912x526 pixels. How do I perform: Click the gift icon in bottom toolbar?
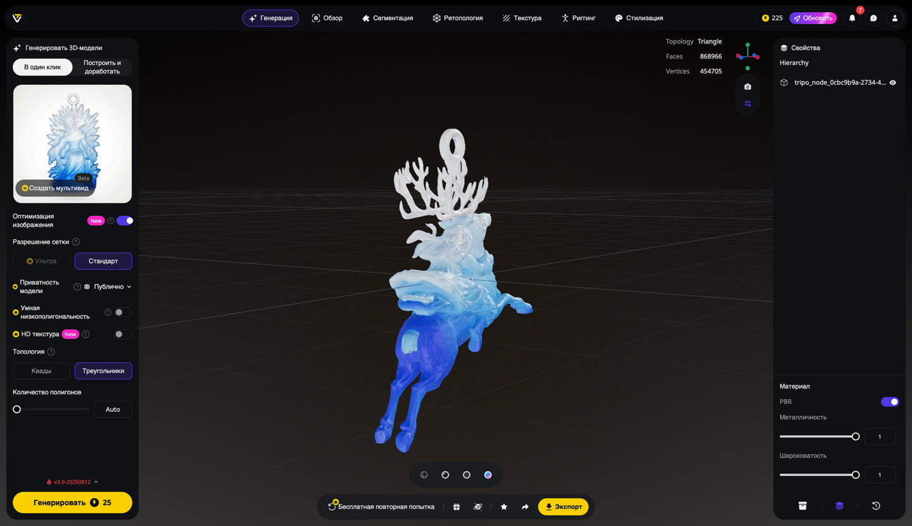(457, 507)
